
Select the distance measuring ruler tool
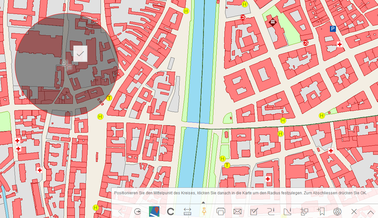187,212
